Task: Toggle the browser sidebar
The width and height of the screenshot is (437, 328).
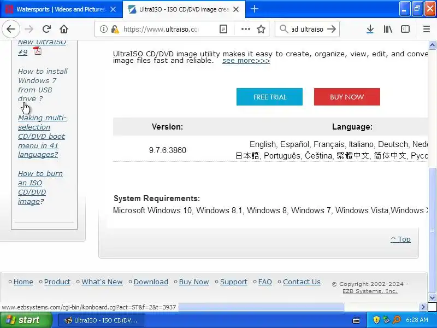Action: [x=405, y=29]
